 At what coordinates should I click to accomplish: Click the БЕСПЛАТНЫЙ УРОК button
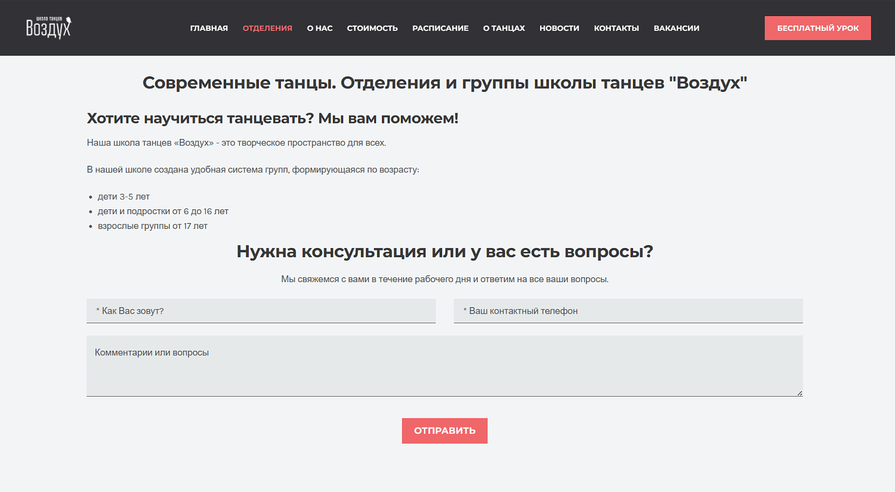[817, 27]
